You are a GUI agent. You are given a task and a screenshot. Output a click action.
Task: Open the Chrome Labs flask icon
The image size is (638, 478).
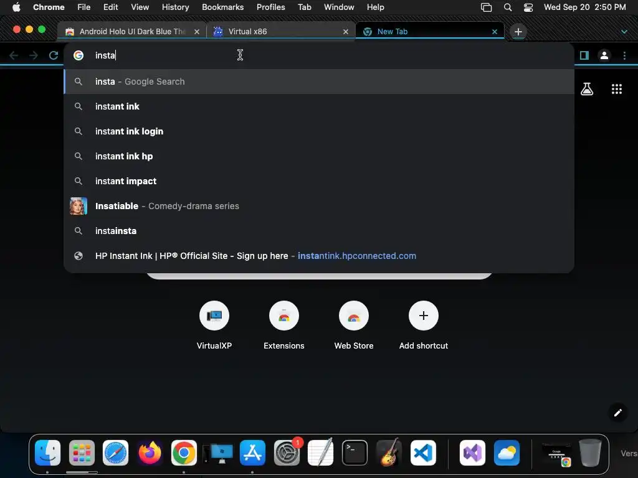pos(587,88)
